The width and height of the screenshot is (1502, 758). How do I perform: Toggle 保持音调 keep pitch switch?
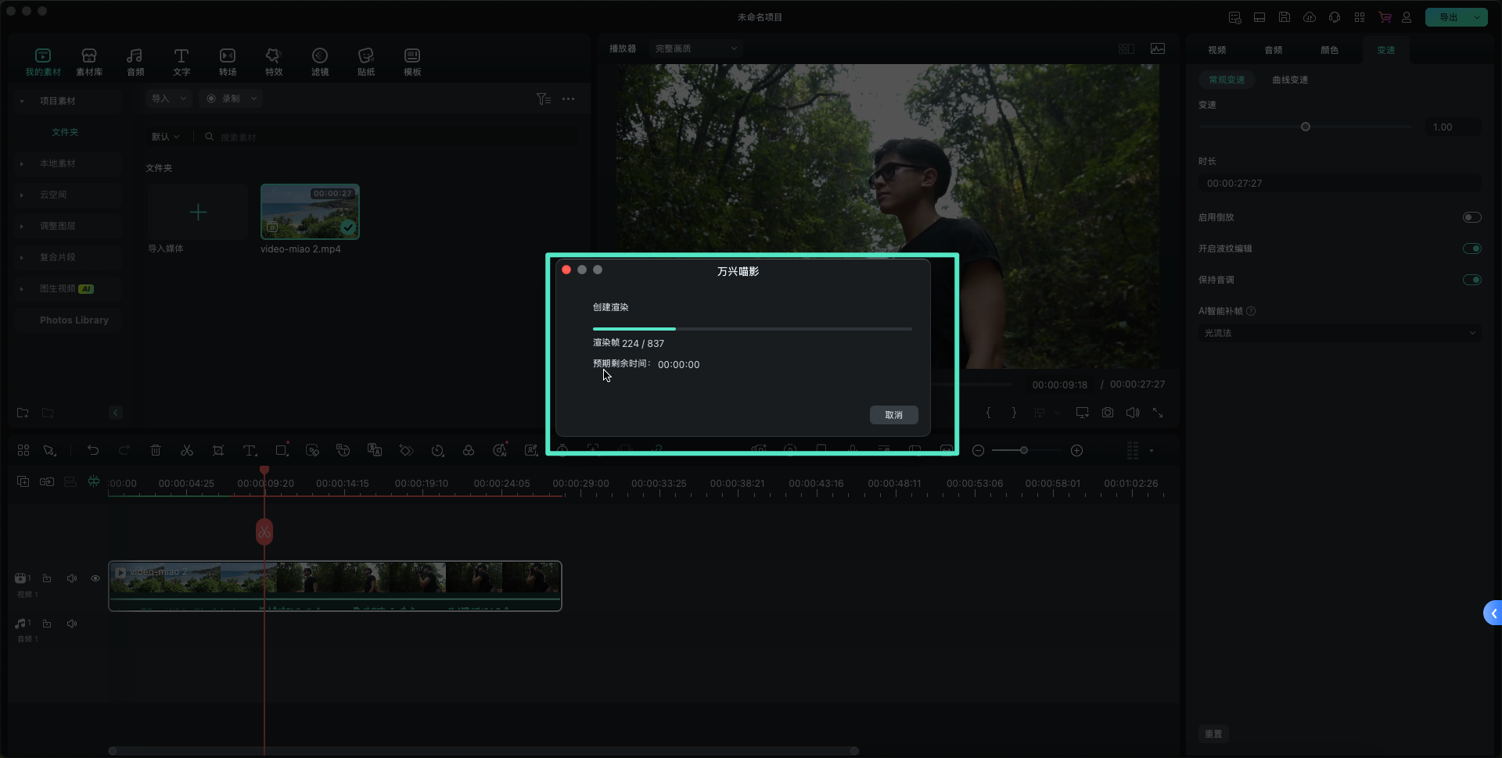[x=1472, y=280]
